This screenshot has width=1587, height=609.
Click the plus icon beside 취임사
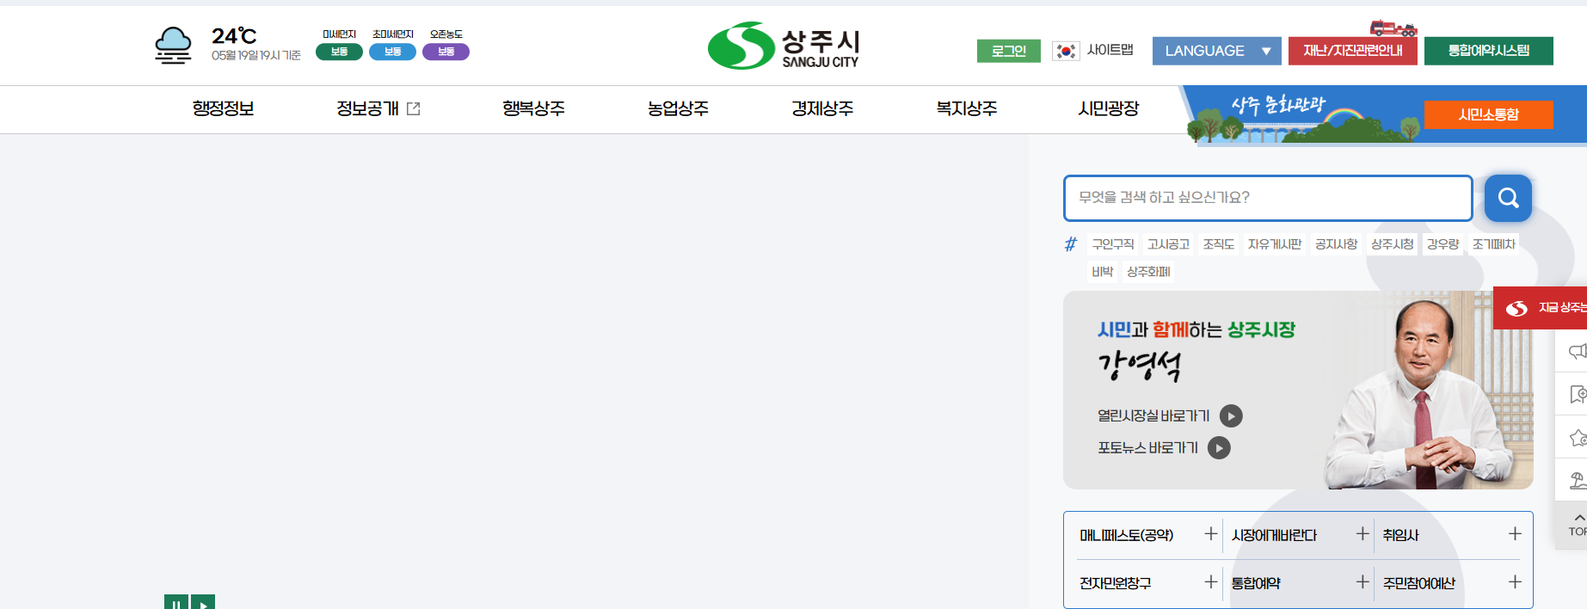pos(1515,534)
